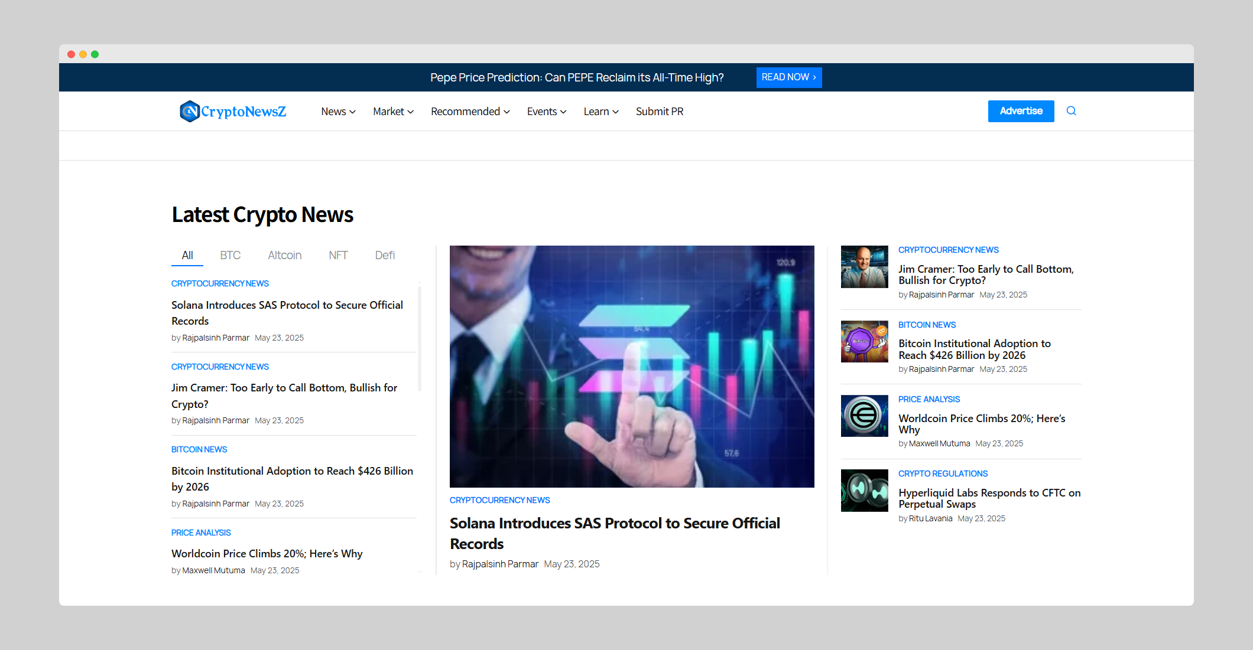Viewport: 1253px width, 650px height.
Task: Click the Hyperliquid Labs article thumbnail
Action: click(x=864, y=491)
